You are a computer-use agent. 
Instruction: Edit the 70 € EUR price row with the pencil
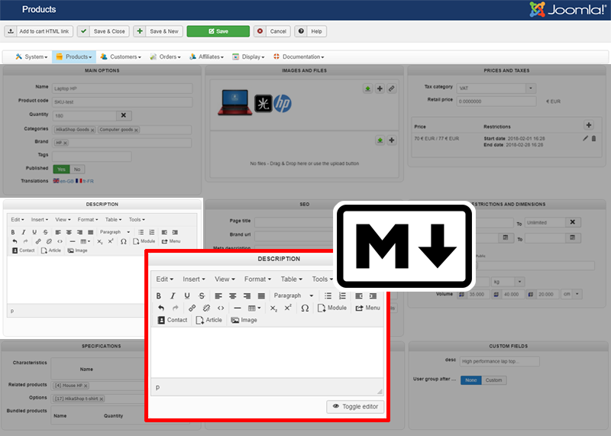585,138
